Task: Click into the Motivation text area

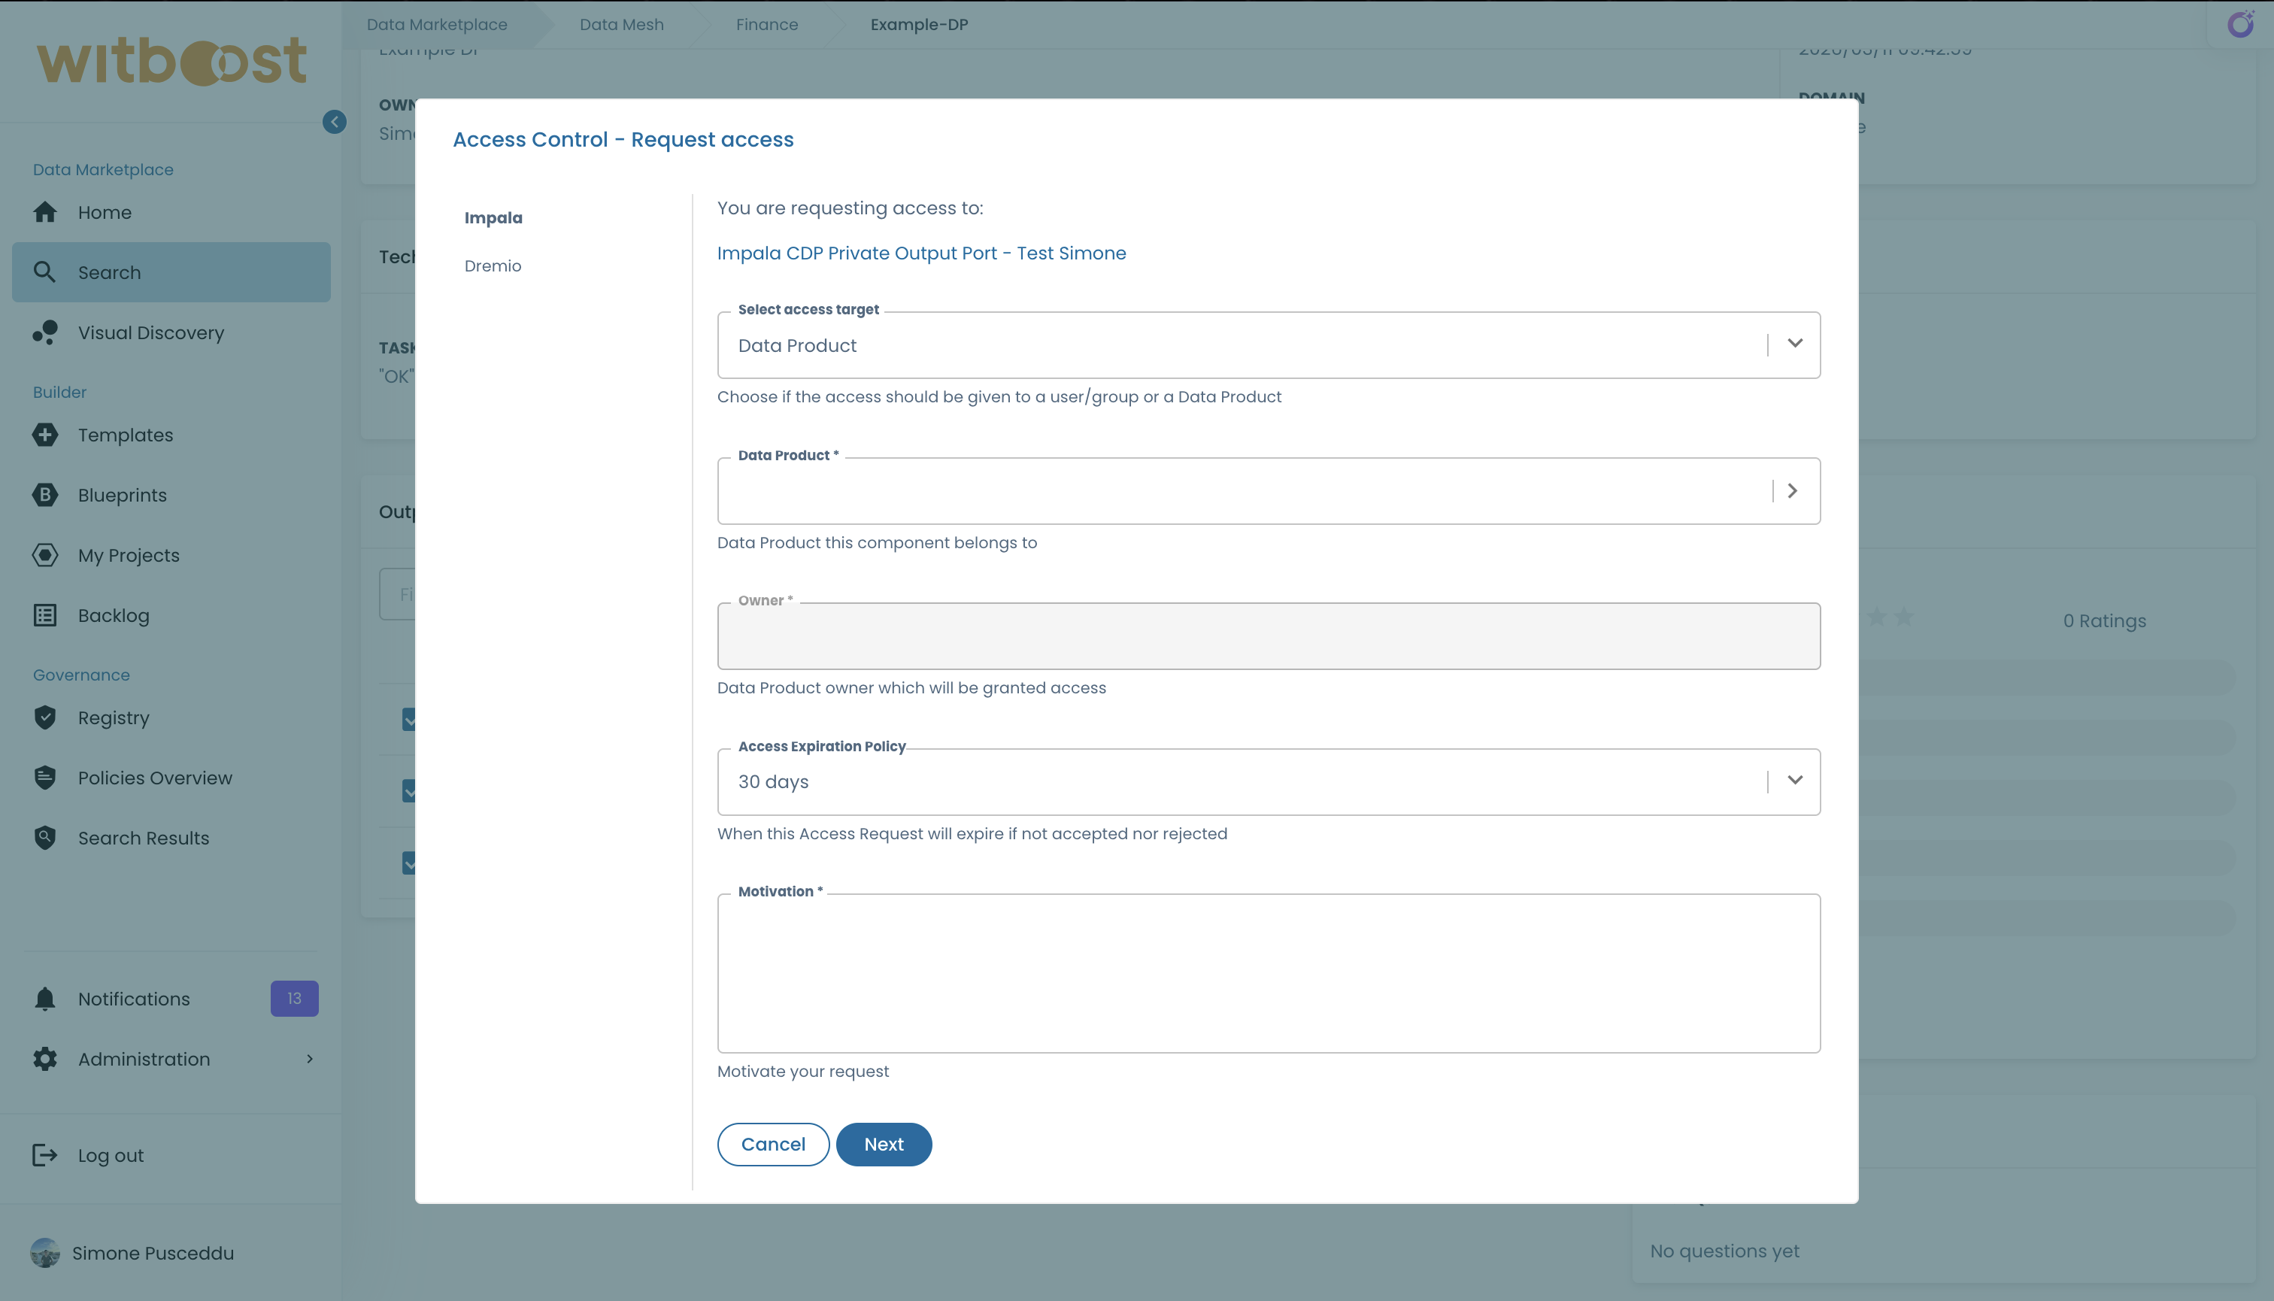Action: click(1268, 973)
